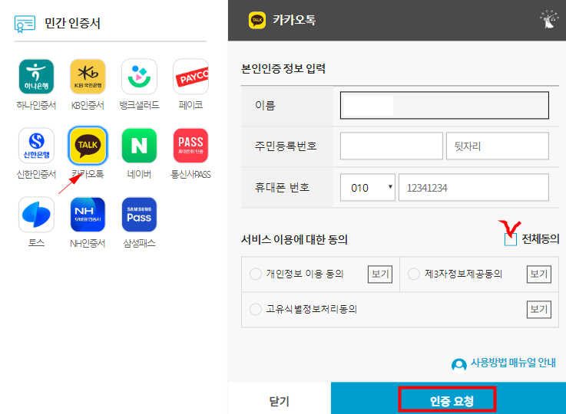Click the 본인인증 정보 입력 heading
566x414 pixels.
coord(283,68)
